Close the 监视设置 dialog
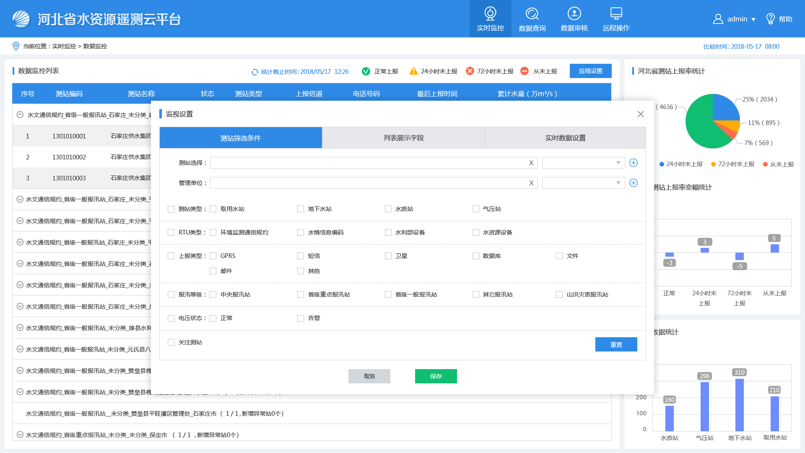The height and width of the screenshot is (453, 805). click(x=641, y=114)
